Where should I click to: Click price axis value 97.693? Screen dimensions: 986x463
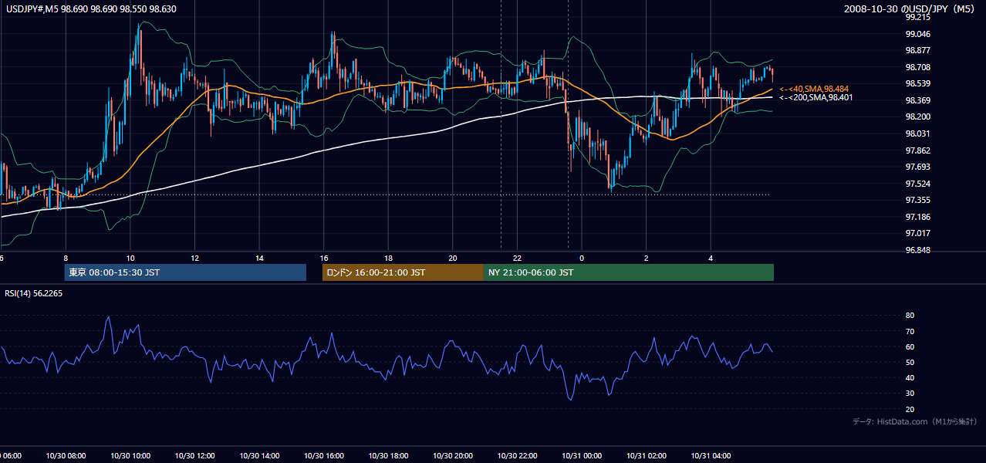917,167
